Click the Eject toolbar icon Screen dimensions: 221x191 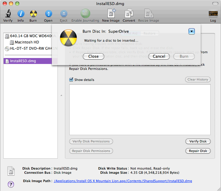point(64,14)
